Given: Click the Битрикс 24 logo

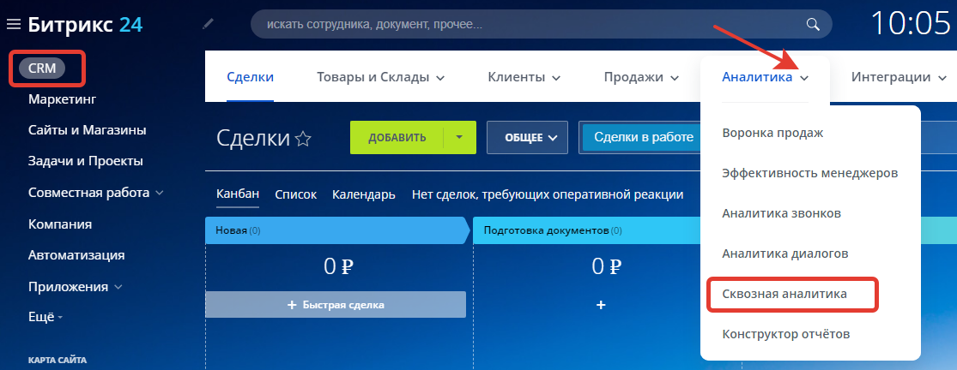Looking at the screenshot, I should (85, 24).
